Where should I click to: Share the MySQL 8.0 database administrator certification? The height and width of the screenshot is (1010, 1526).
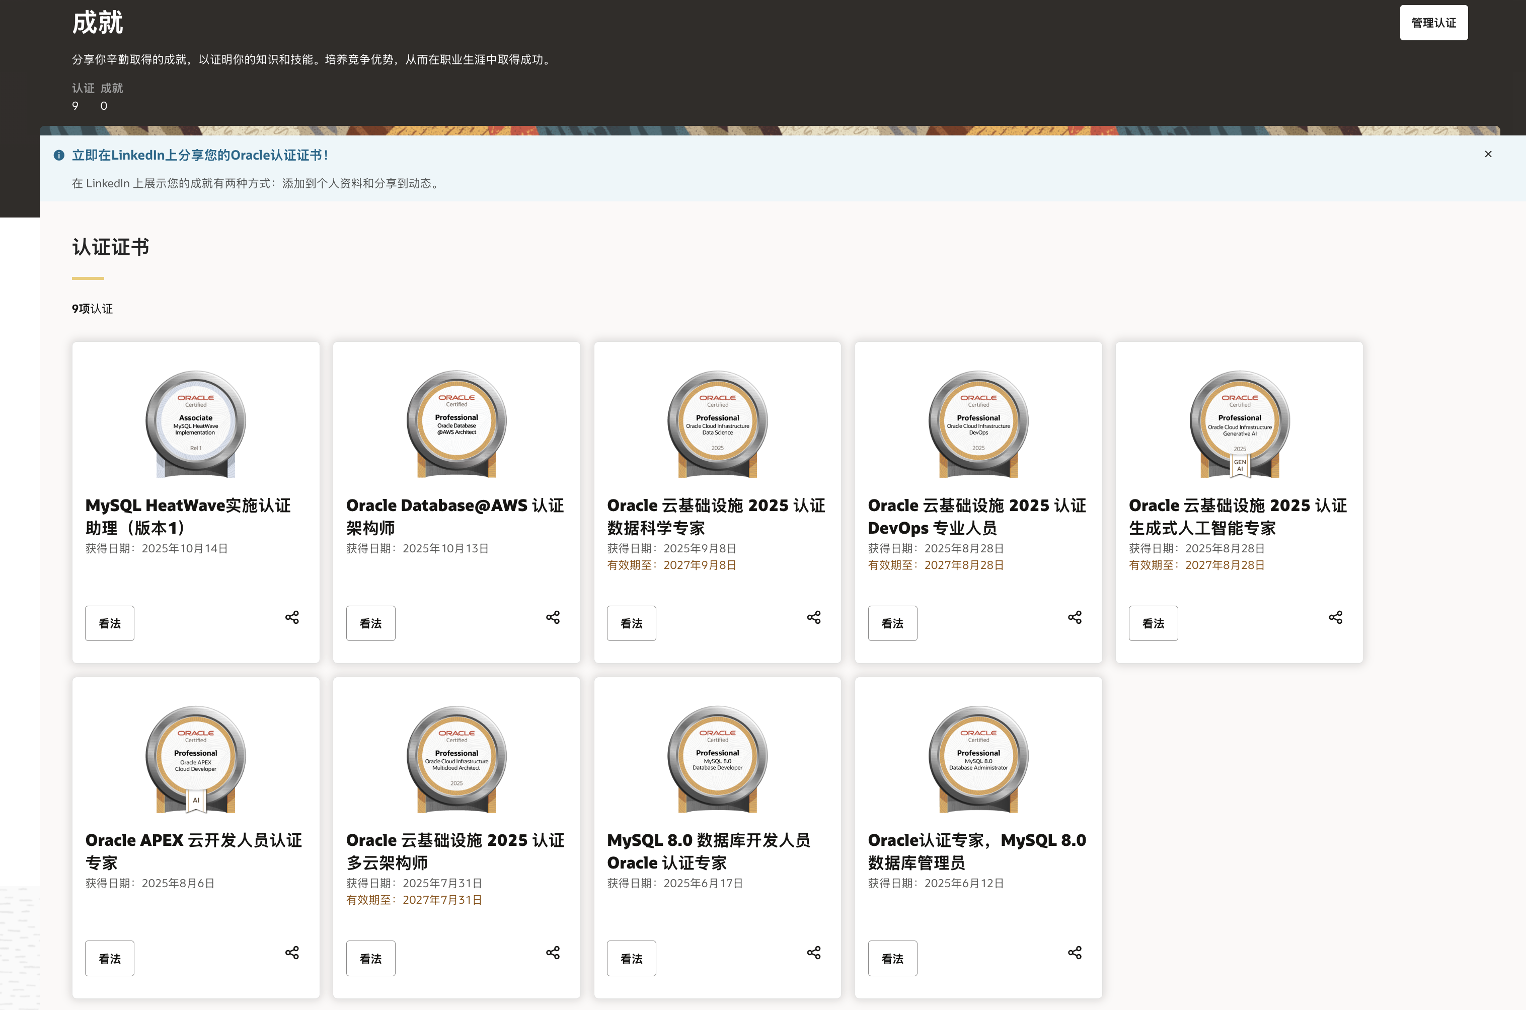click(1074, 952)
